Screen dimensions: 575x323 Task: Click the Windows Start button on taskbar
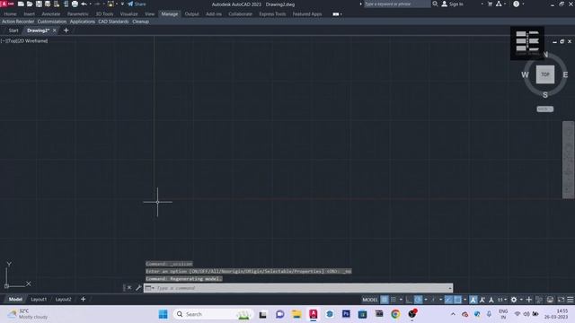[x=163, y=314]
